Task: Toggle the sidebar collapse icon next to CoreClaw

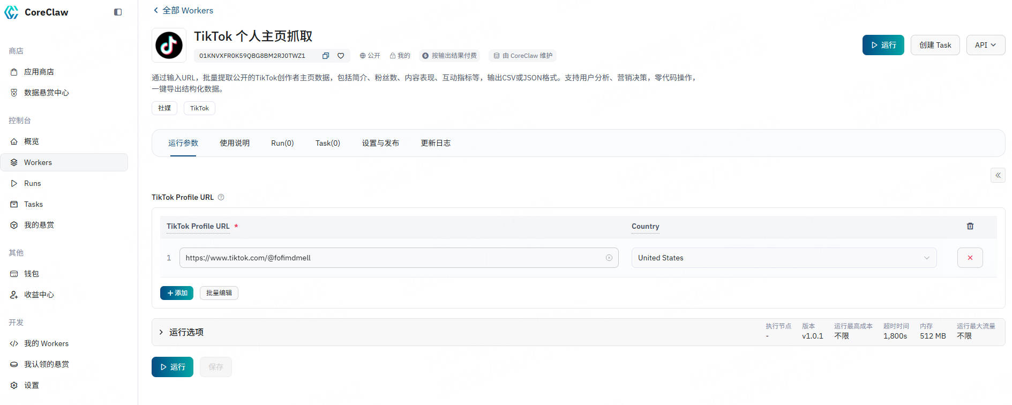Action: coord(118,12)
